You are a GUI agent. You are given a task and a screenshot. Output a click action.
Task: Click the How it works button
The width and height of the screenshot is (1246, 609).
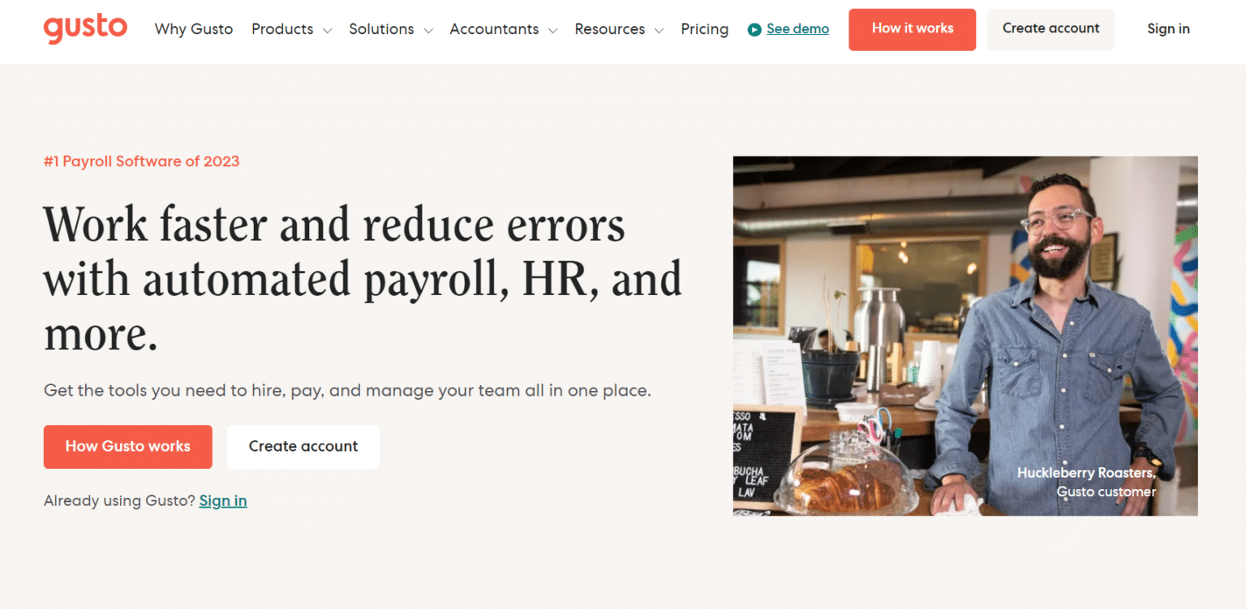click(x=913, y=29)
